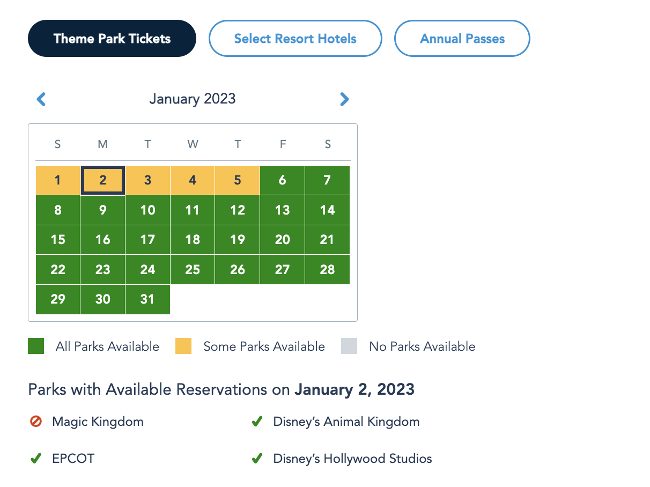
Task: Click the Magic Kingdom park name
Action: coord(98,422)
